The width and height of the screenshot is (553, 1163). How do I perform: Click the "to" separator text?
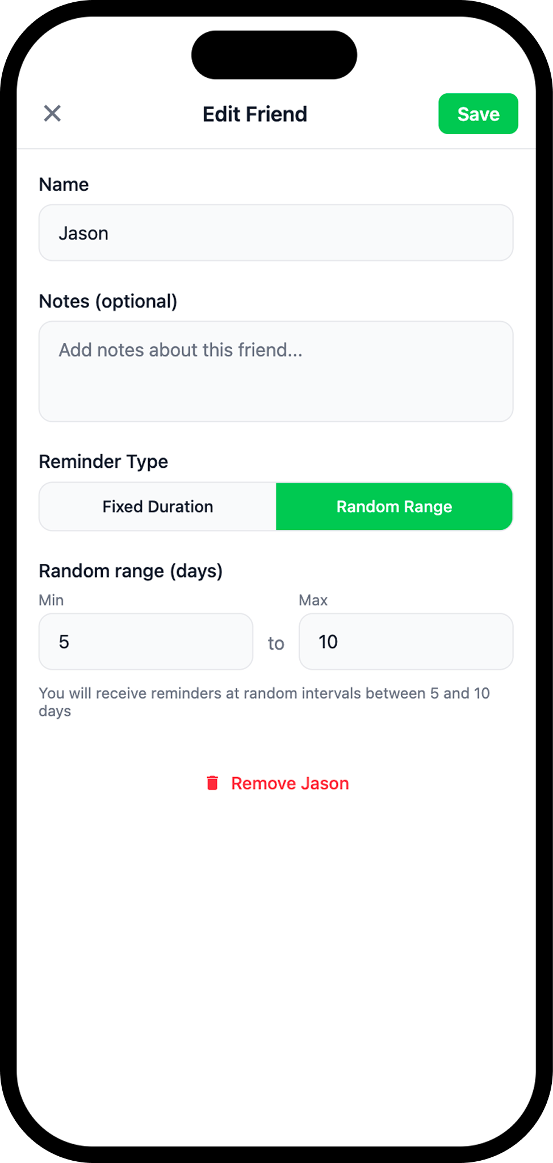(276, 643)
